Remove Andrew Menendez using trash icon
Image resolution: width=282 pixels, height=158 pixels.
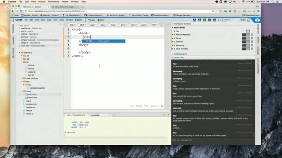pyautogui.click(x=252, y=35)
